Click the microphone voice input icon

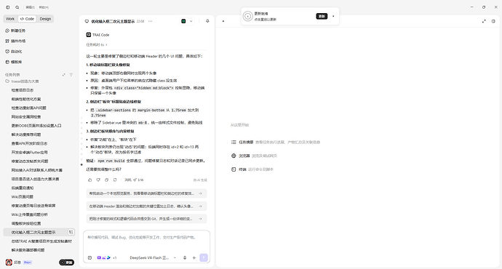coord(185,258)
